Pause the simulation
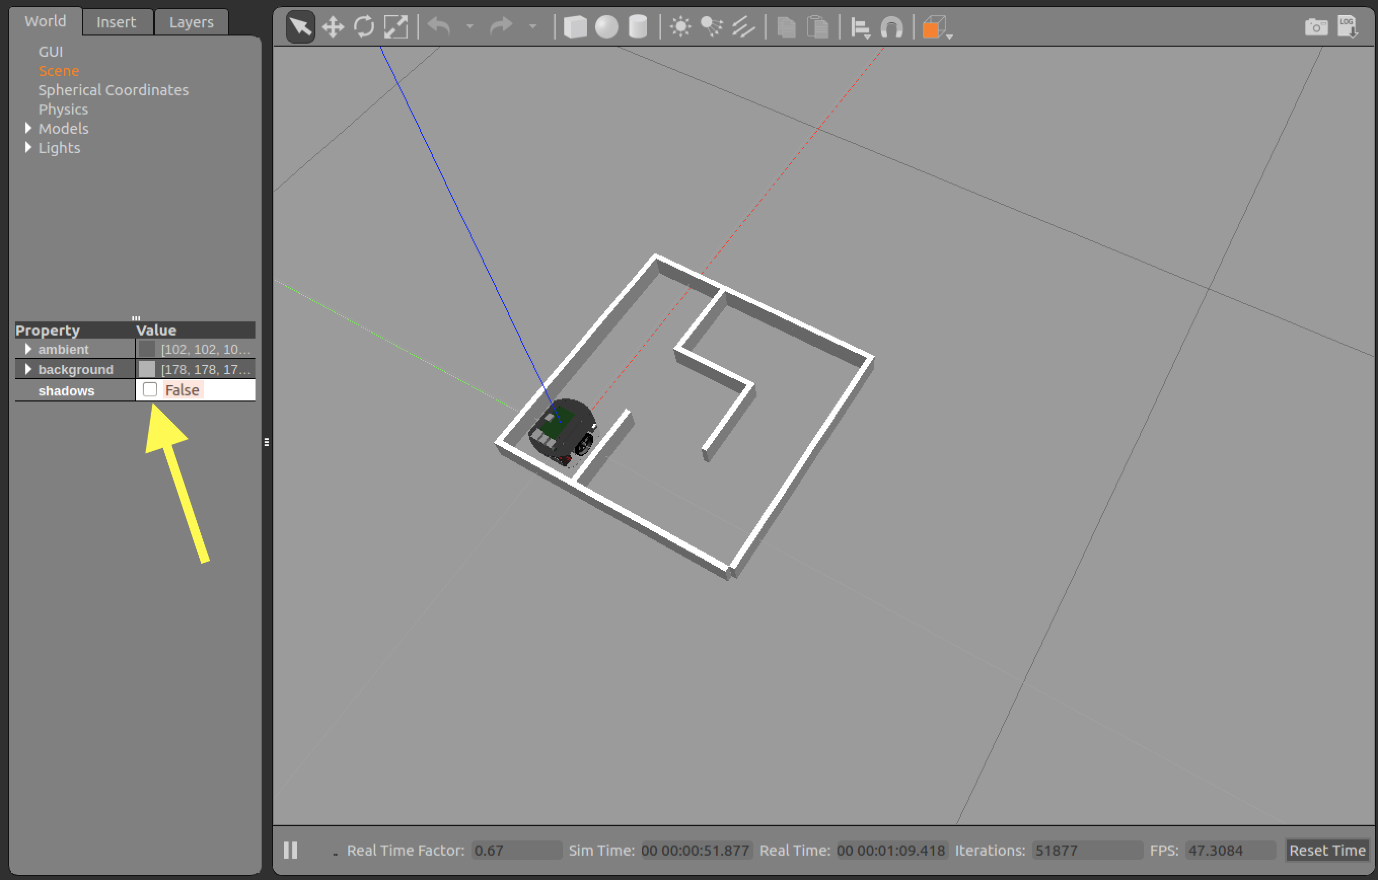 (291, 850)
